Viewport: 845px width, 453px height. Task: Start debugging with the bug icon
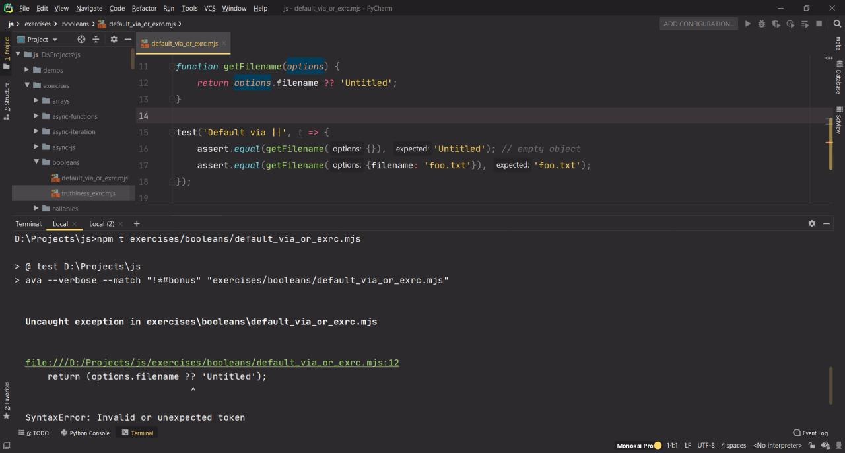[x=762, y=24]
